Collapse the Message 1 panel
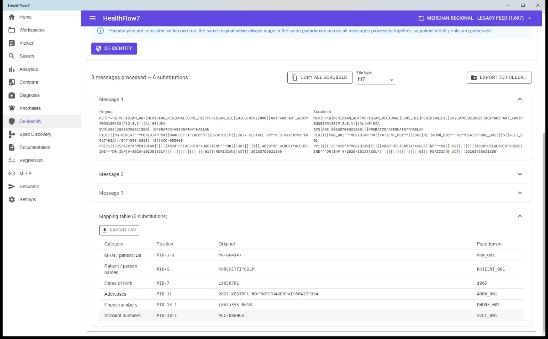Image resolution: width=548 pixels, height=339 pixels. pyautogui.click(x=520, y=99)
